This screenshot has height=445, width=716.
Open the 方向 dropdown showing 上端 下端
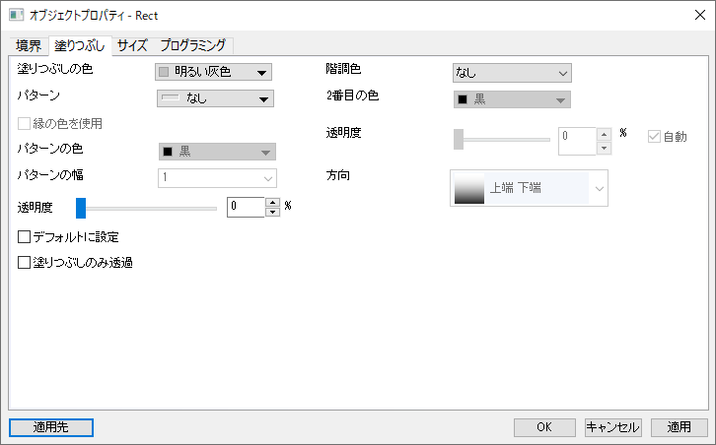[x=529, y=188]
